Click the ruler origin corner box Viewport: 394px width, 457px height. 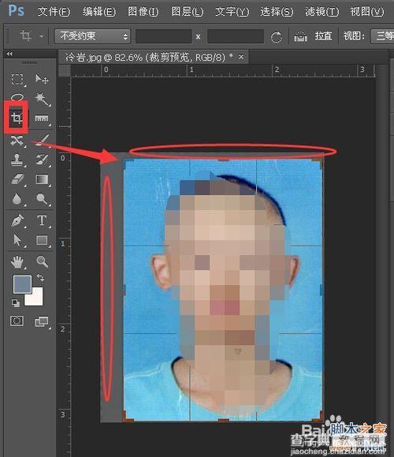point(65,71)
